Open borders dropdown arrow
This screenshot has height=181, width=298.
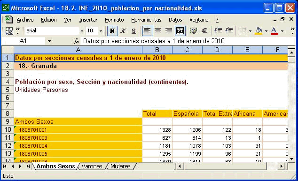click(x=250, y=31)
